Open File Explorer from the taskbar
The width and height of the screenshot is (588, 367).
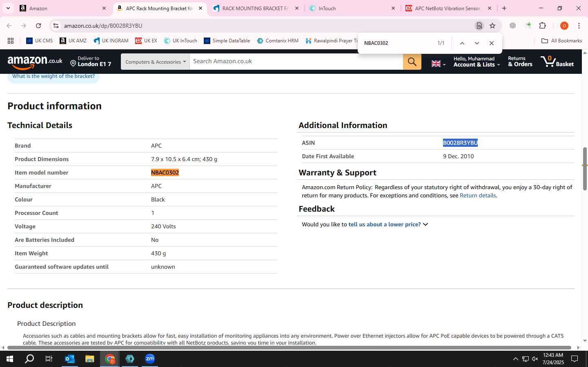(90, 359)
